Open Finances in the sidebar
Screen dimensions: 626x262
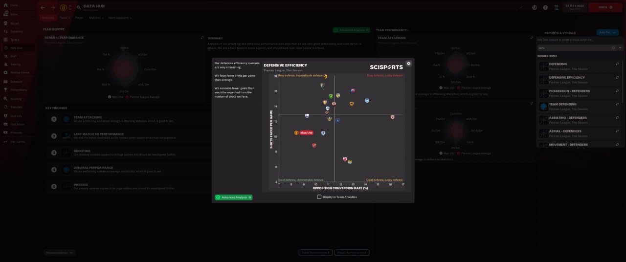tap(16, 132)
